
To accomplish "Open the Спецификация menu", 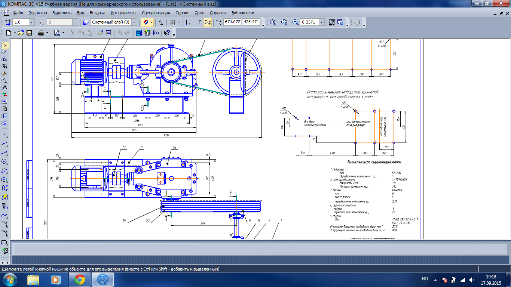I will pyautogui.click(x=156, y=12).
